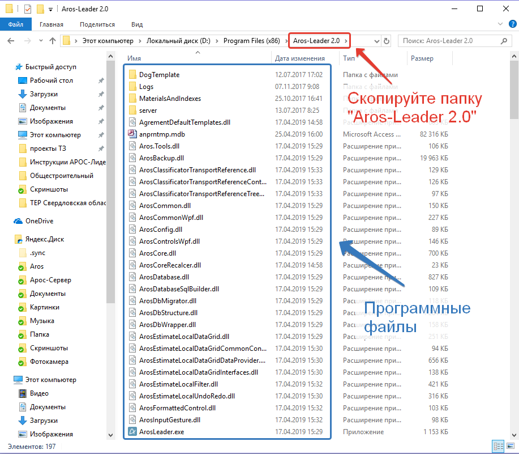Screen dimensions: 519x454
Task: Select the DogTemplate folder
Action: pos(159,75)
